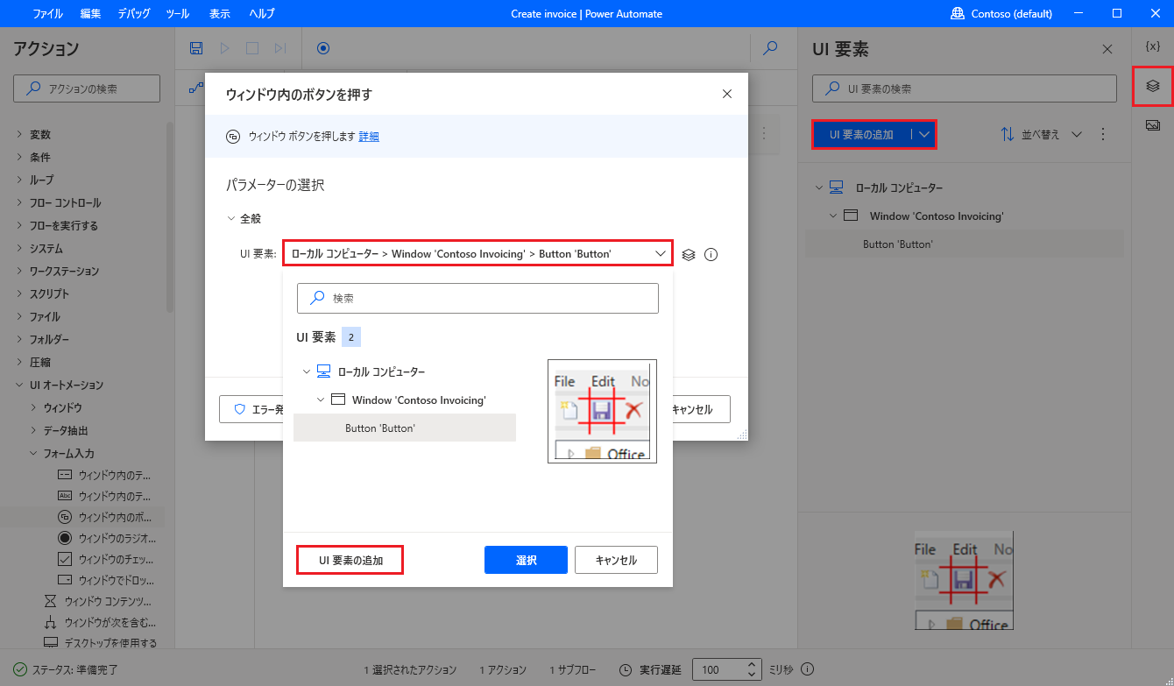
Task: Select ウィンドウ コンテンツ... action
Action: coord(97,601)
